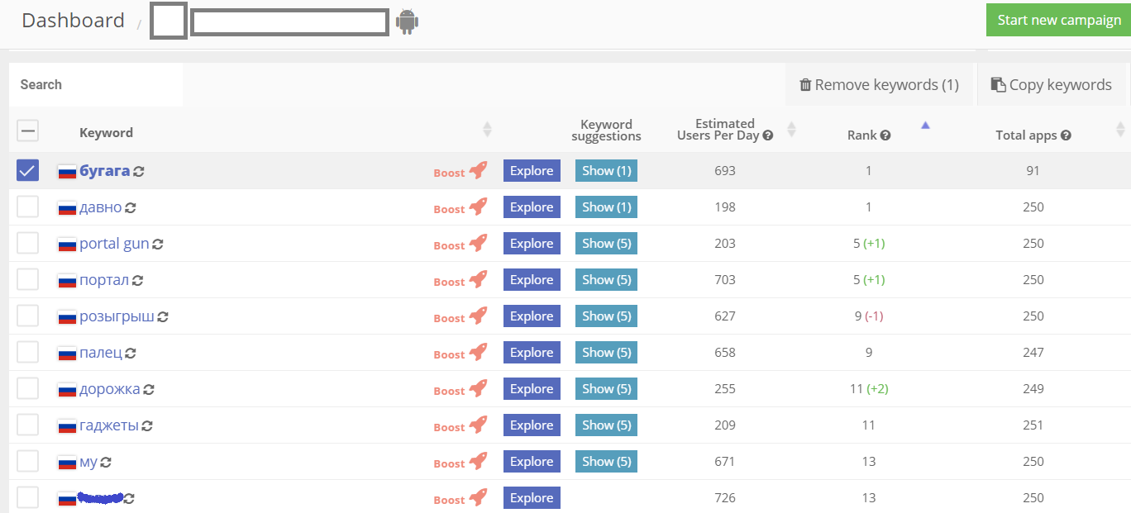Click the refresh icon next to бугага
The width and height of the screenshot is (1131, 513).
click(139, 171)
